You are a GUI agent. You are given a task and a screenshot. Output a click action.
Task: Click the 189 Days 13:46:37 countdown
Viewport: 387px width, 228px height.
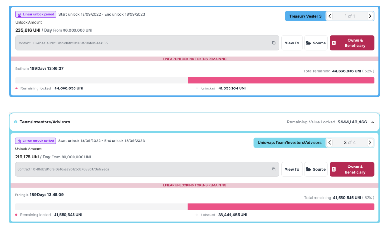(x=46, y=69)
